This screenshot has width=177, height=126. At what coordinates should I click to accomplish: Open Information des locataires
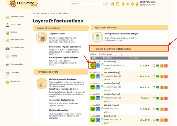[61, 100]
